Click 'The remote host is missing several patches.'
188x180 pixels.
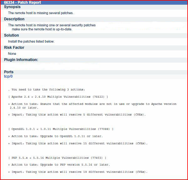41,13
